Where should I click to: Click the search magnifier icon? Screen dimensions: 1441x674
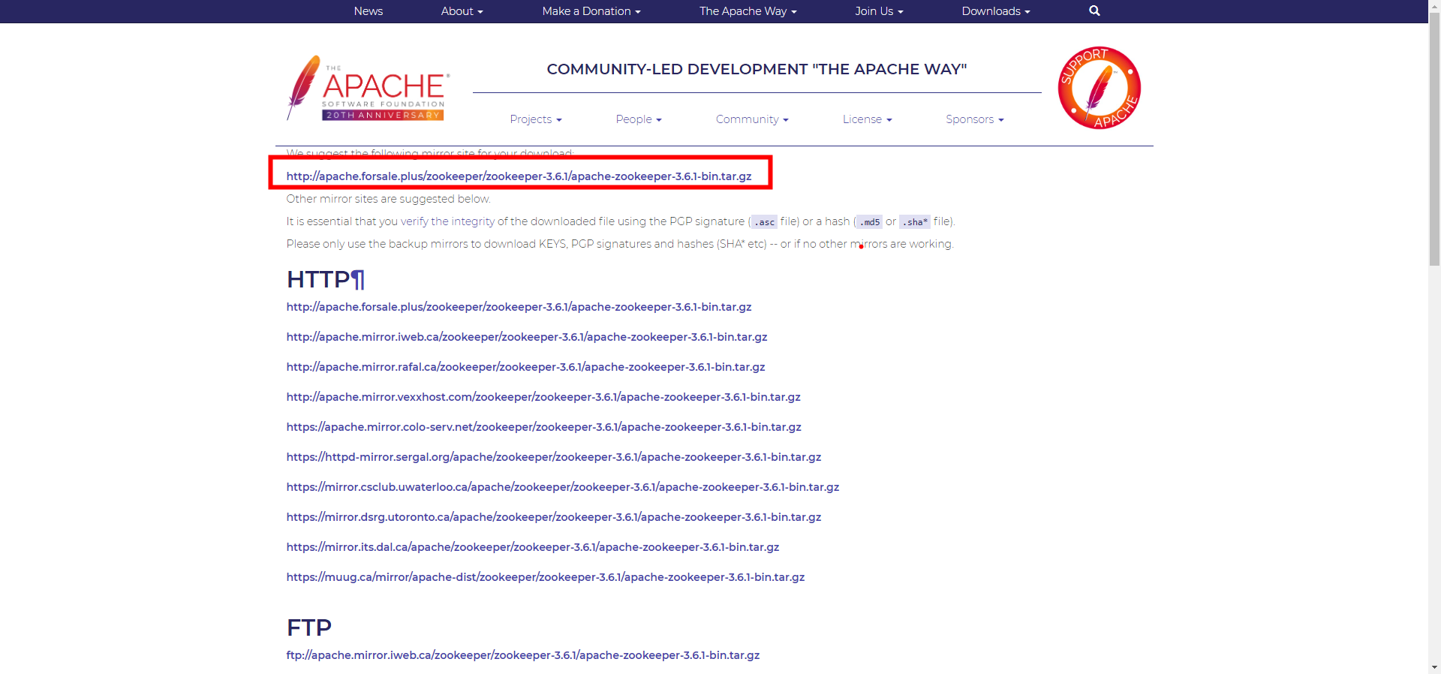[1094, 11]
